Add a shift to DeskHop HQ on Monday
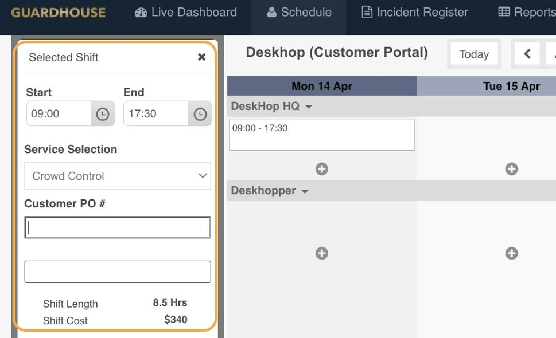 (322, 169)
